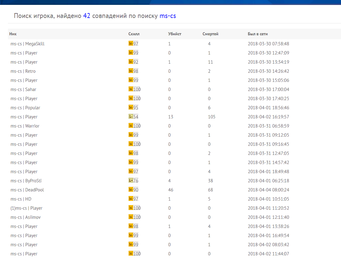Sort by the Был в сети column
Image resolution: width=341 pixels, height=259 pixels.
point(258,34)
